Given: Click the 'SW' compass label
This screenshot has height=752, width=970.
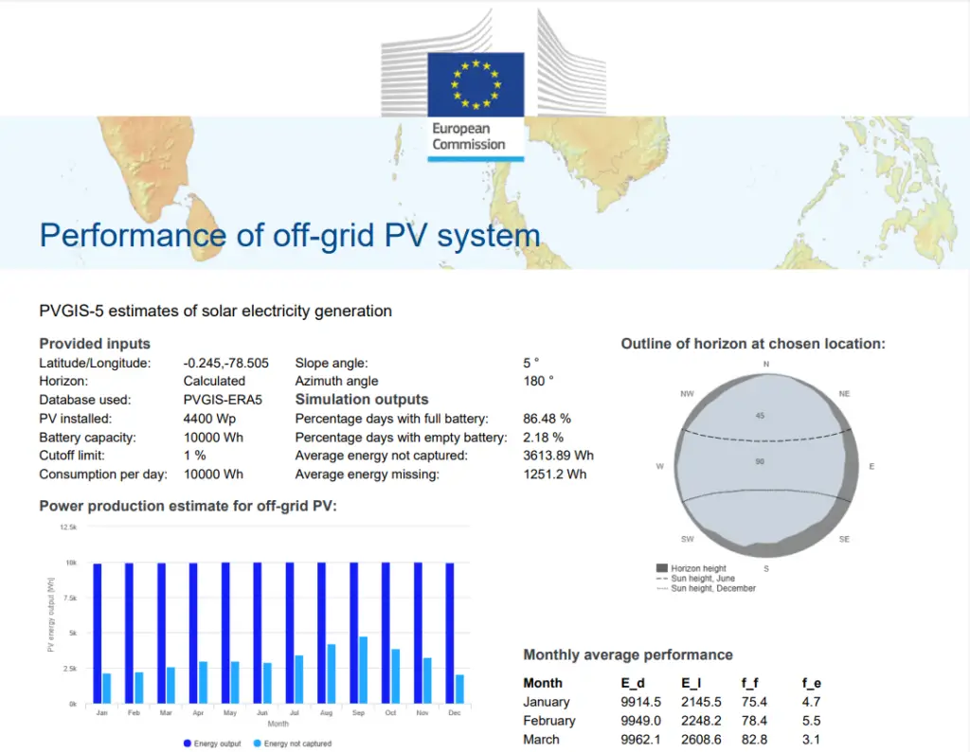Looking at the screenshot, I should point(688,539).
